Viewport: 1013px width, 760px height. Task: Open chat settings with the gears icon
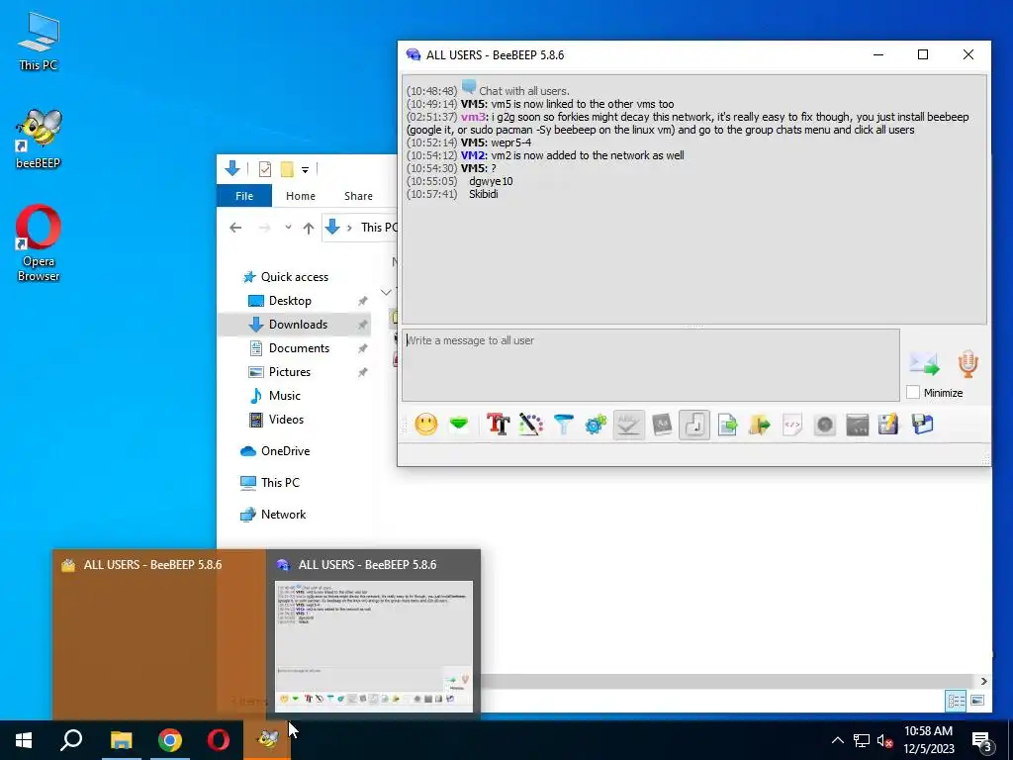point(596,425)
